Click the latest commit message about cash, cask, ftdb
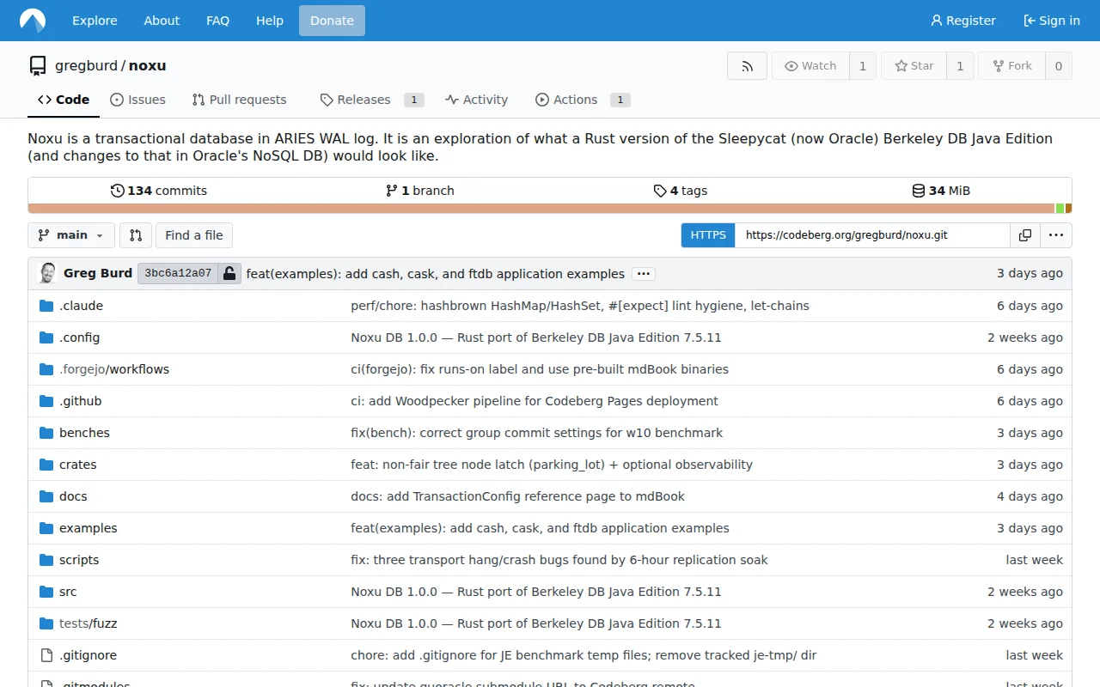This screenshot has width=1100, height=687. 436,274
